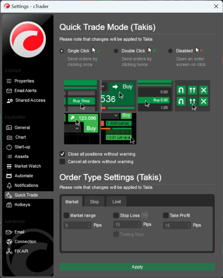The image size is (223, 278).
Task: Click the Start-up power icon
Action: coord(9,147)
